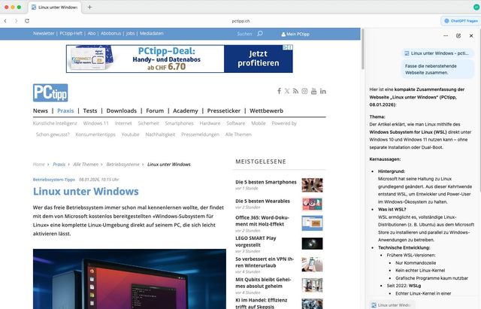481x309 pixels.
Task: Open the Künstliche Intelligenz topic
Action: 55,123
